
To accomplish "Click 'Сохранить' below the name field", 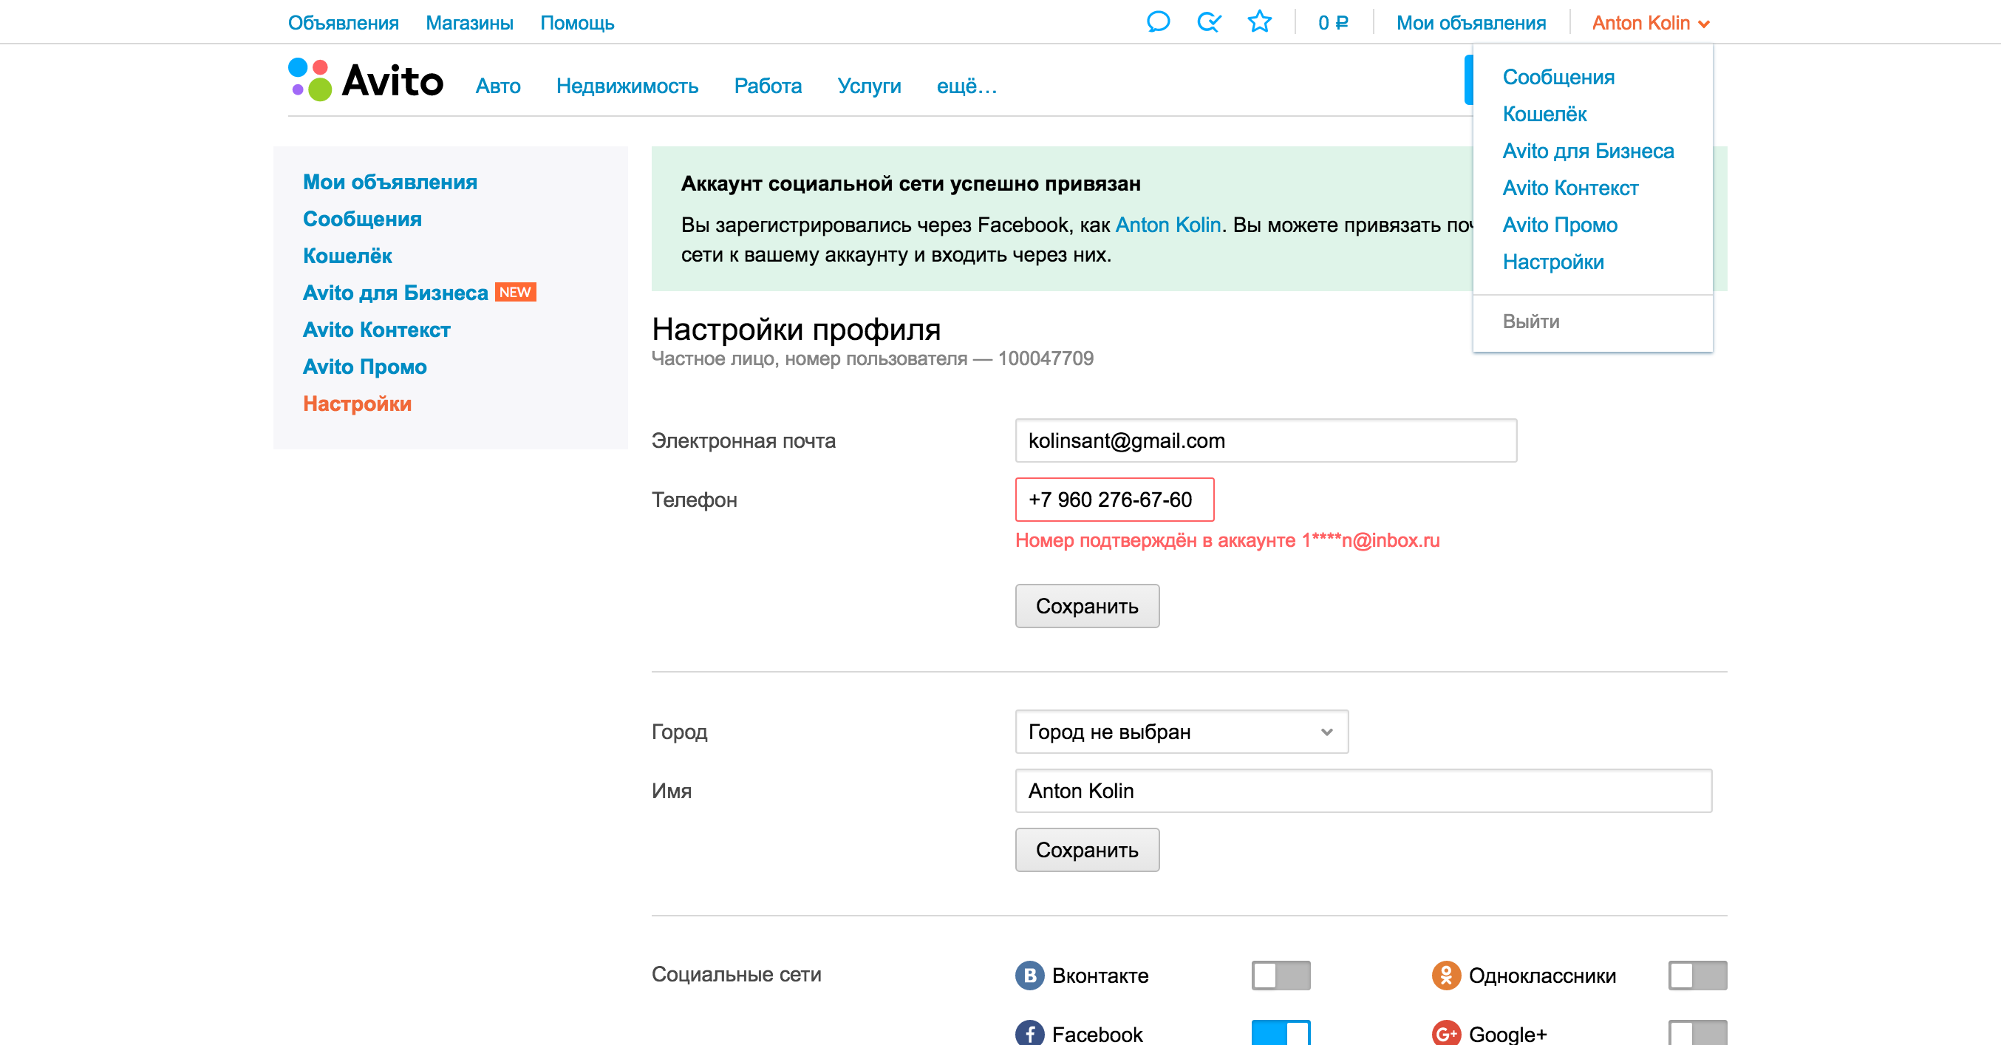I will [1087, 850].
